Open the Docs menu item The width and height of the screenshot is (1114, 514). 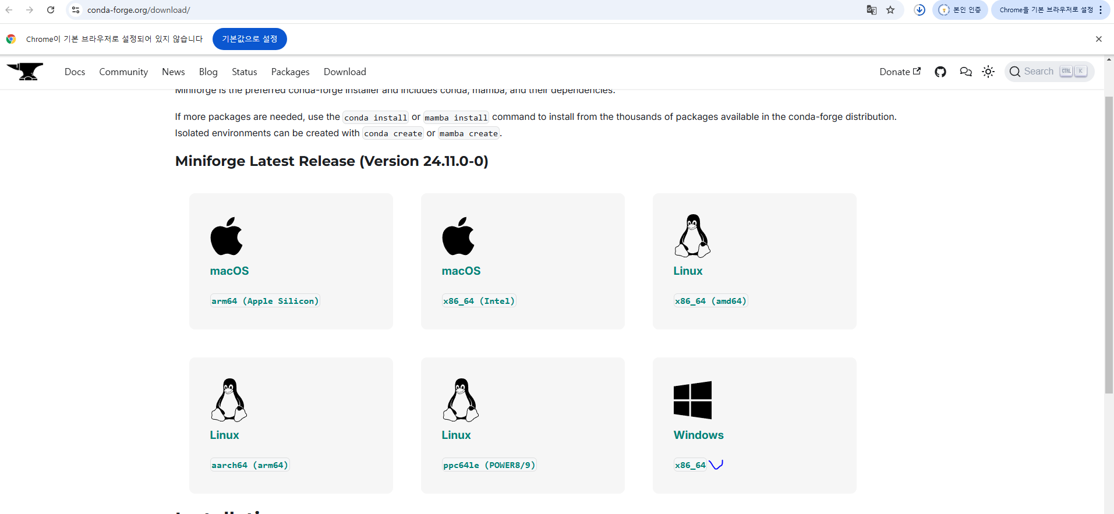point(75,72)
